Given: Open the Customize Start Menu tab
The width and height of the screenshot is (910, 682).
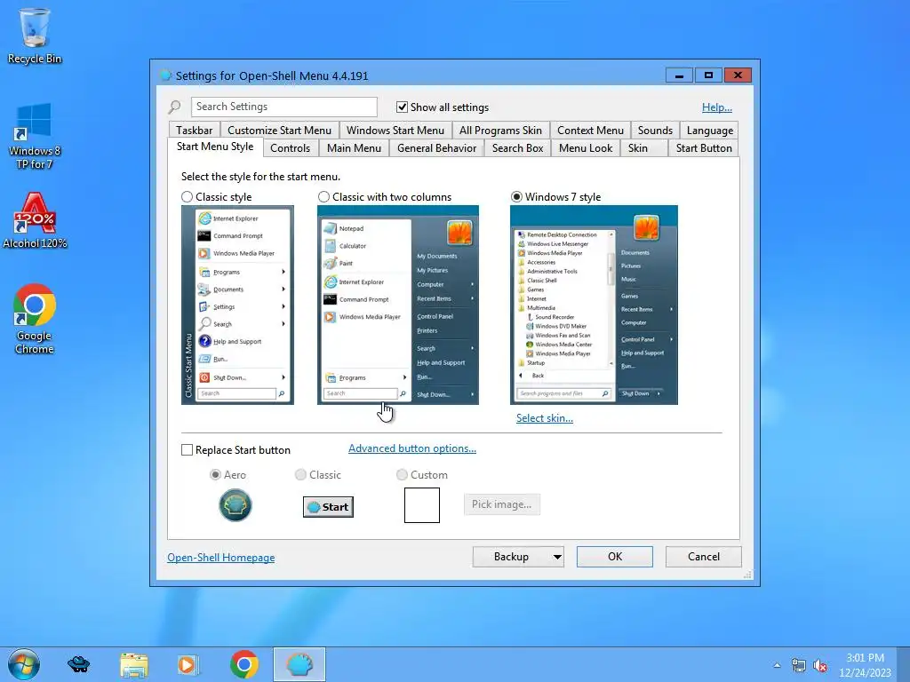Looking at the screenshot, I should (279, 131).
